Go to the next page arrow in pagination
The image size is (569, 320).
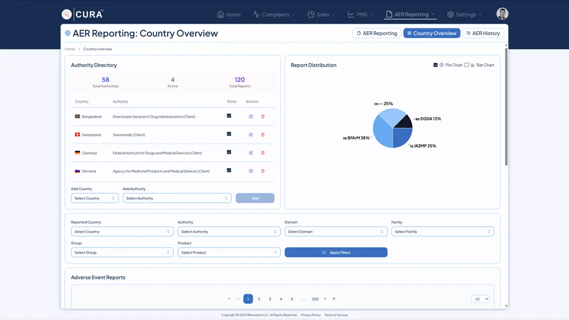(x=325, y=299)
